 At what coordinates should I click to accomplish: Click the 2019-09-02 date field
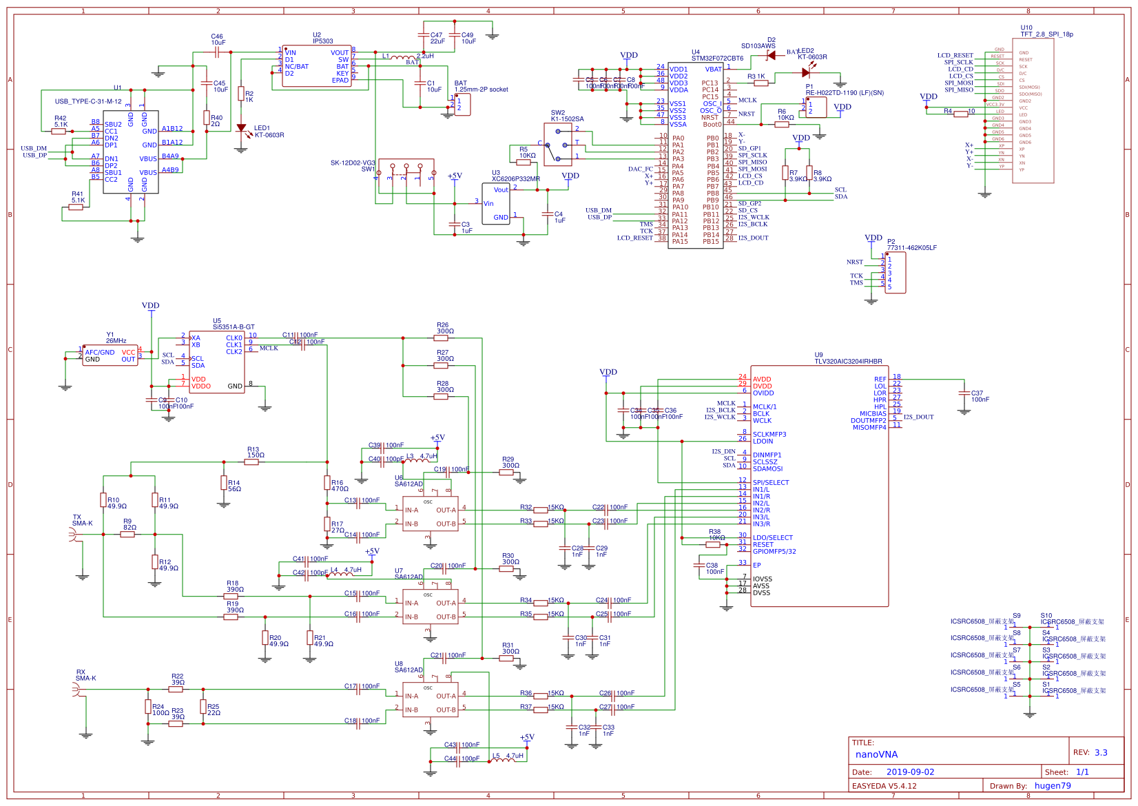tap(910, 772)
